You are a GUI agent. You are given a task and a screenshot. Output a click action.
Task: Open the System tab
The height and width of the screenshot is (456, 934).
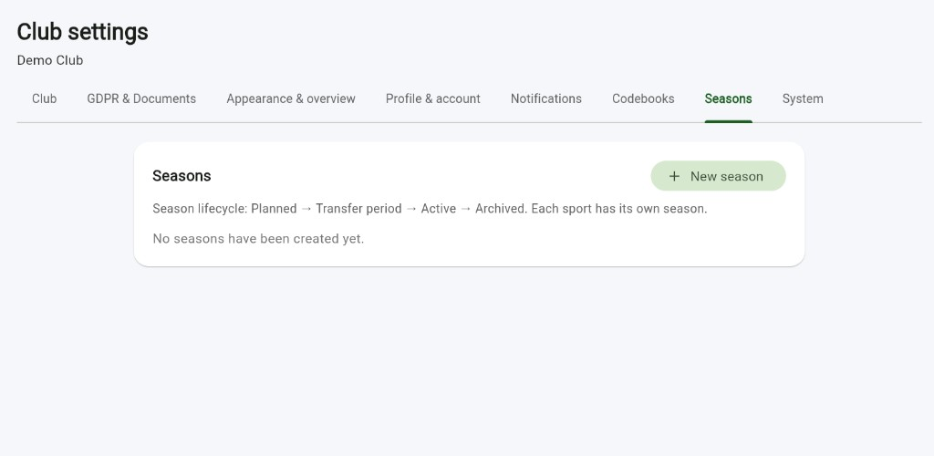pos(803,98)
